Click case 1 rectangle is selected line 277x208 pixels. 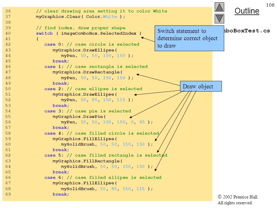(x=96, y=67)
